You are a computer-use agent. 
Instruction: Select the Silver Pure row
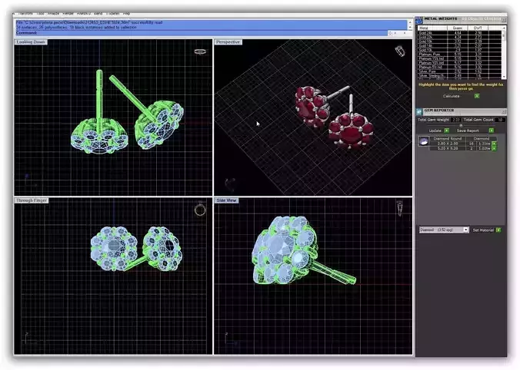coord(460,71)
